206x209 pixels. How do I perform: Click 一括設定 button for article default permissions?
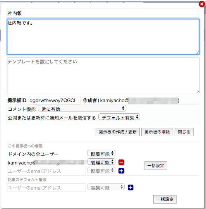[x=165, y=199]
